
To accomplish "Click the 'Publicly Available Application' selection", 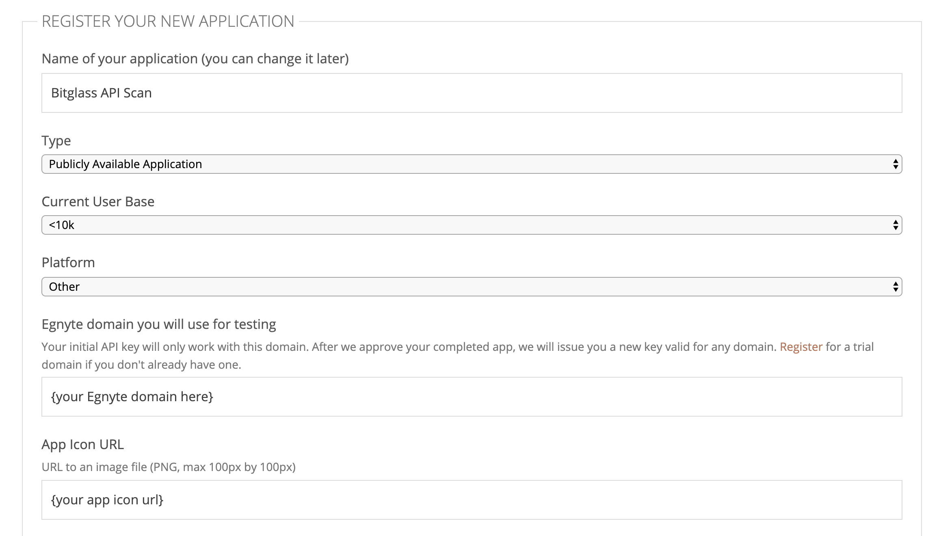I will click(125, 164).
